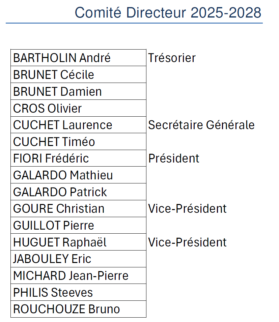Click the Président label beside FIORI

click(x=174, y=158)
